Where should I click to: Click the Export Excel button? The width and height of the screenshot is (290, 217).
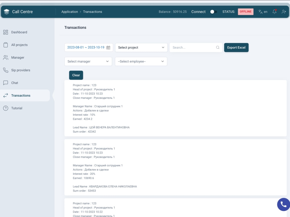[x=236, y=47]
